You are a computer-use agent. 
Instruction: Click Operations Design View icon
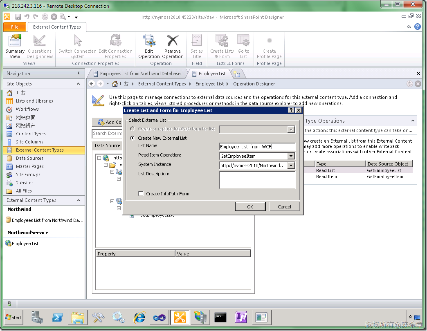click(x=40, y=47)
